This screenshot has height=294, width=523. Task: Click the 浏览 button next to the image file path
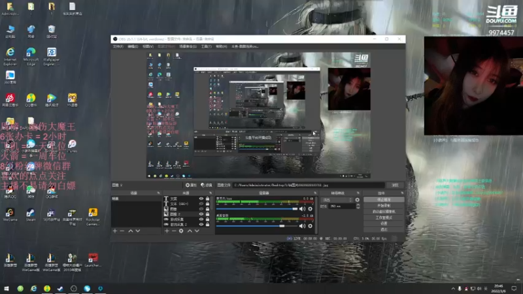point(395,185)
